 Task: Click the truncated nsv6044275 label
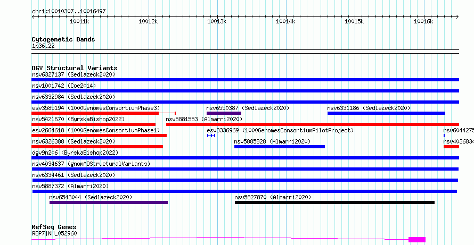pos(458,130)
